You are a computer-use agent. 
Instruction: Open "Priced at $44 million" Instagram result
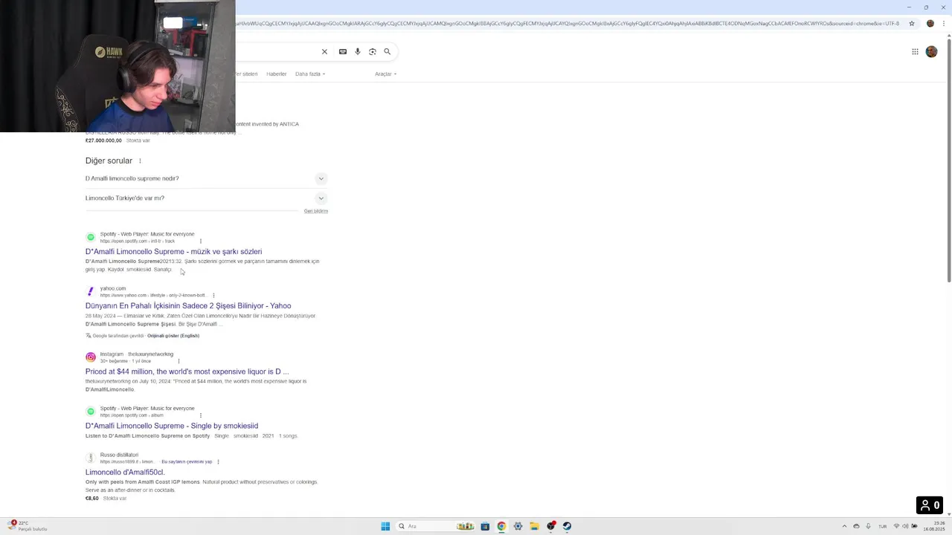(187, 372)
